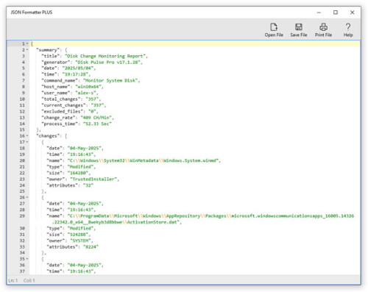Click the Ln:1 Col:1 status bar indicator
368x292 pixels.
tap(21, 280)
